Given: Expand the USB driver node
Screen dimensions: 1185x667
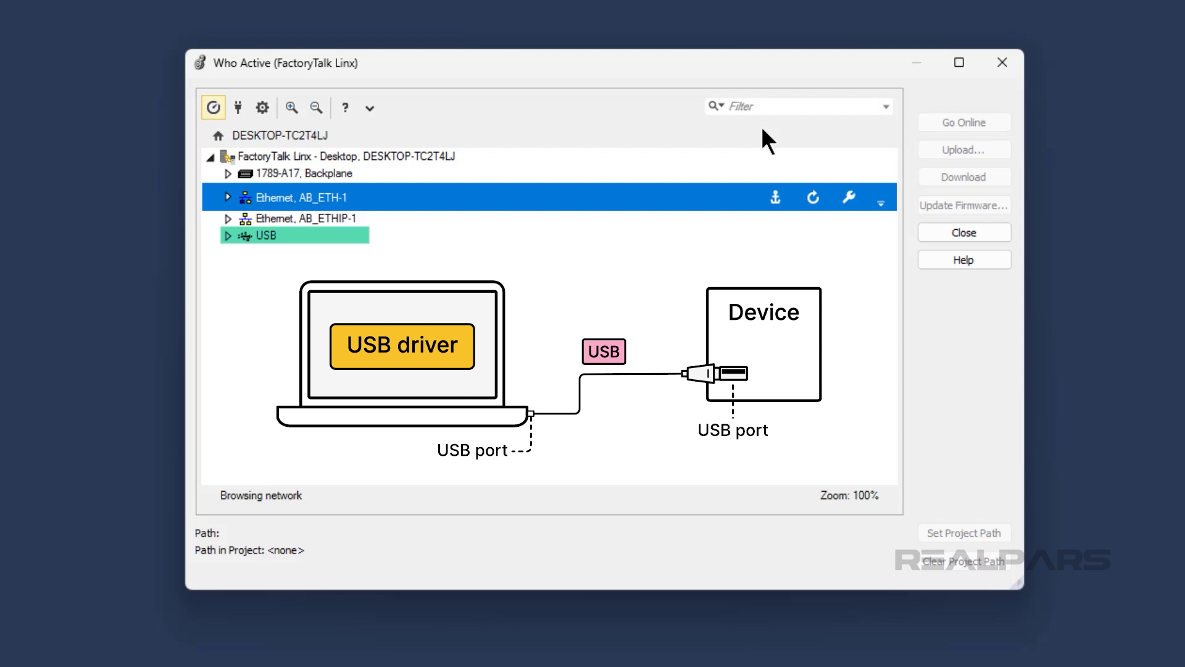Looking at the screenshot, I should coord(228,235).
